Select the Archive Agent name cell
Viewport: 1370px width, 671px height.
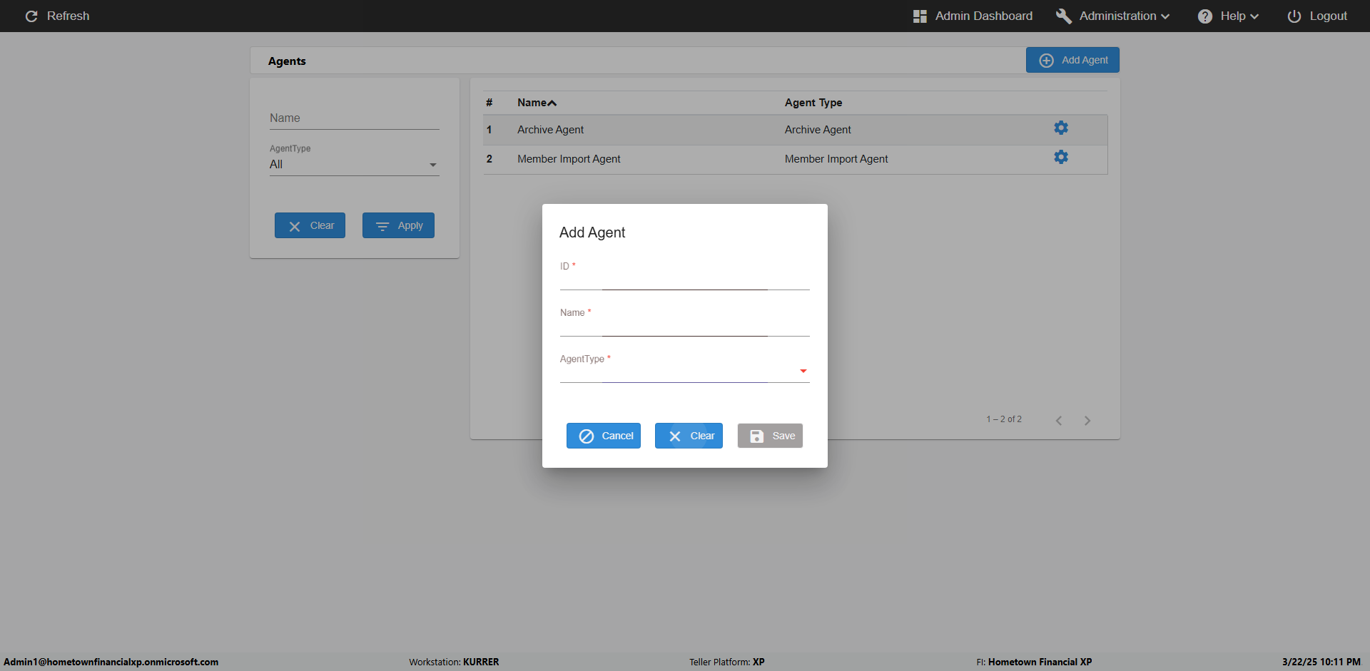[x=550, y=130]
